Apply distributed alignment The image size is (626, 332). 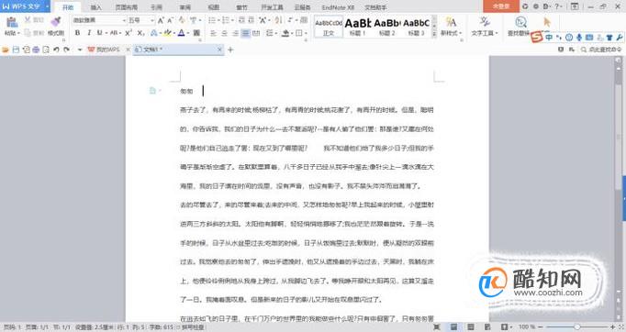point(256,33)
